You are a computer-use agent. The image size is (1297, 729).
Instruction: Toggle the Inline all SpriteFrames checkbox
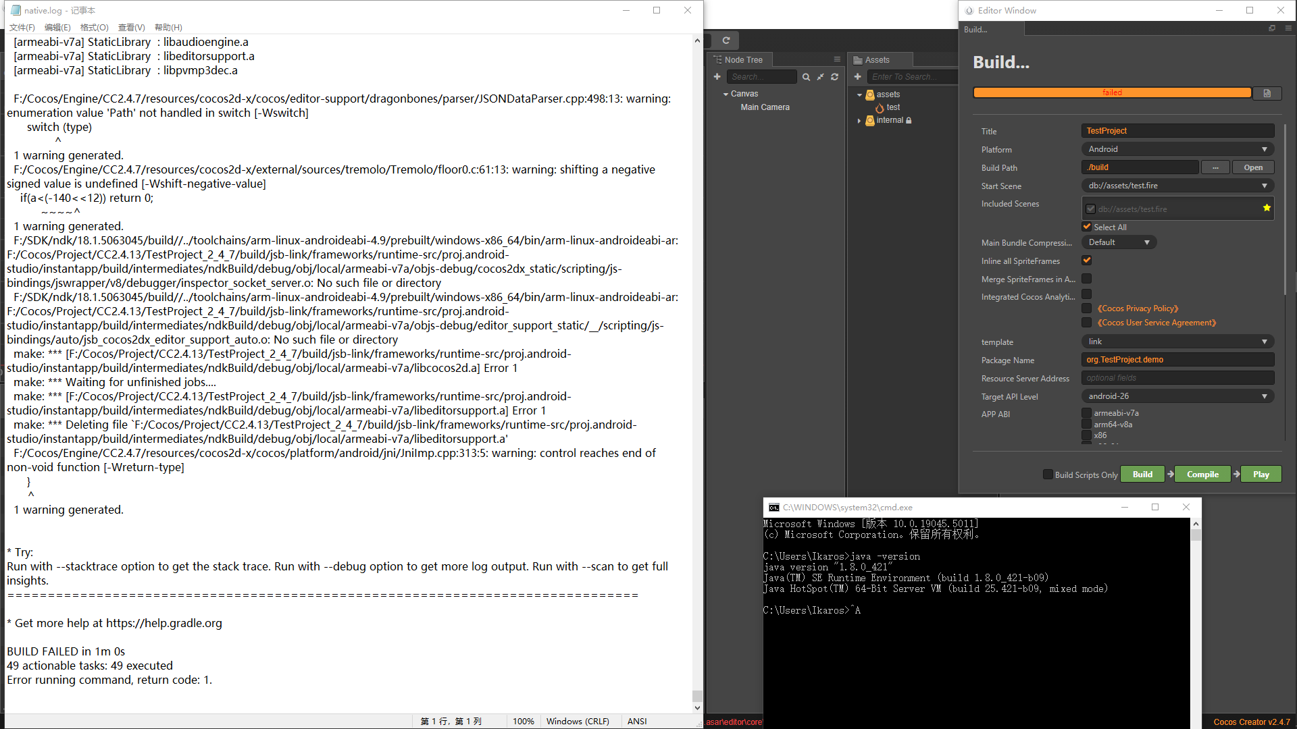click(1087, 261)
